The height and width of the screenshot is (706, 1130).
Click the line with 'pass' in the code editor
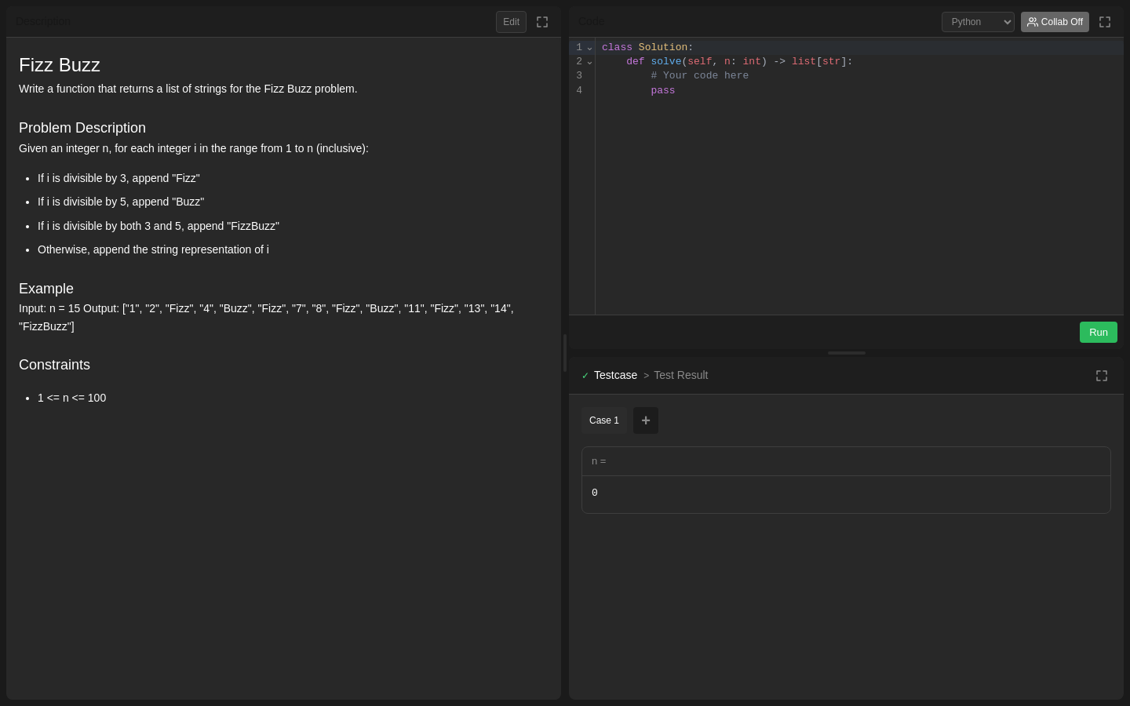coord(859,90)
